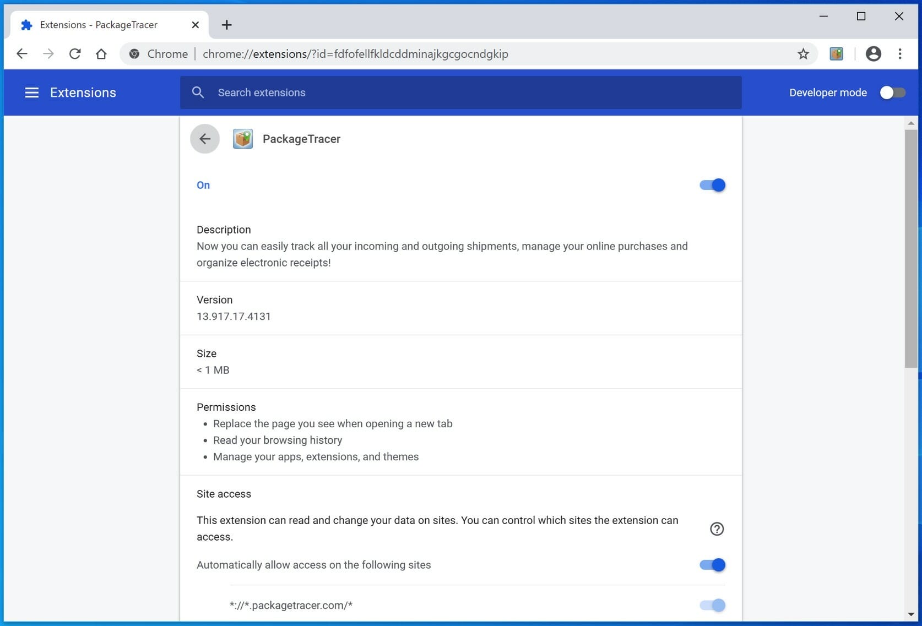Open a new tab

pos(226,25)
